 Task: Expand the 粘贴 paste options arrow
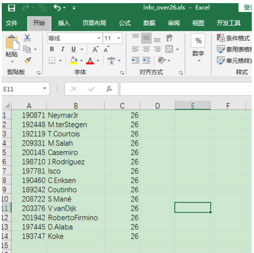12,62
